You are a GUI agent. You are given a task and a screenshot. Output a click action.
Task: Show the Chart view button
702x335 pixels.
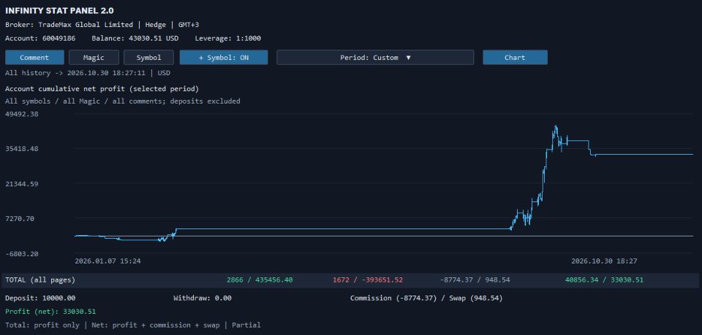pos(515,58)
